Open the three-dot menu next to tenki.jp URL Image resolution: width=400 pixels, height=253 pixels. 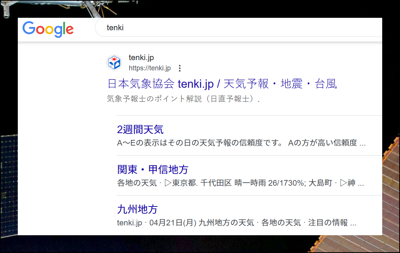coord(180,68)
